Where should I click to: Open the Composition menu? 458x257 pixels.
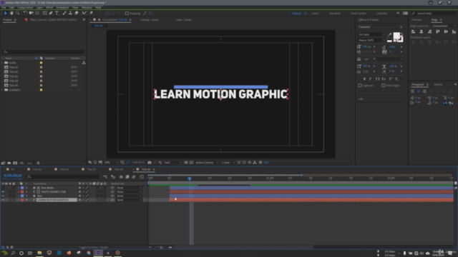pyautogui.click(x=25, y=8)
